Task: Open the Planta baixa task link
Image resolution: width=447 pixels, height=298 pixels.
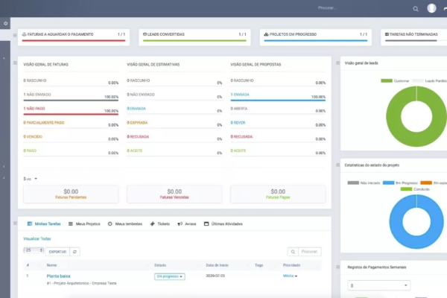Action: [x=59, y=276]
